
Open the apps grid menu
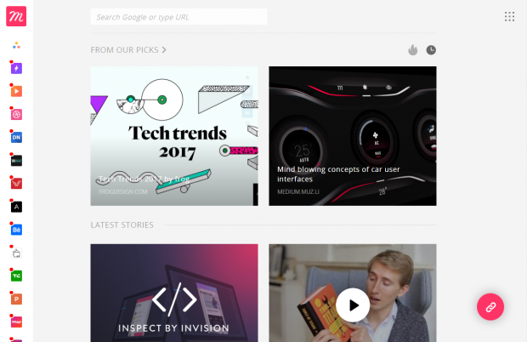pos(509,16)
